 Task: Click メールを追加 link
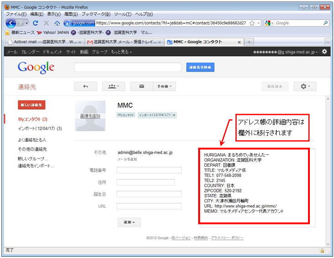click(127, 159)
